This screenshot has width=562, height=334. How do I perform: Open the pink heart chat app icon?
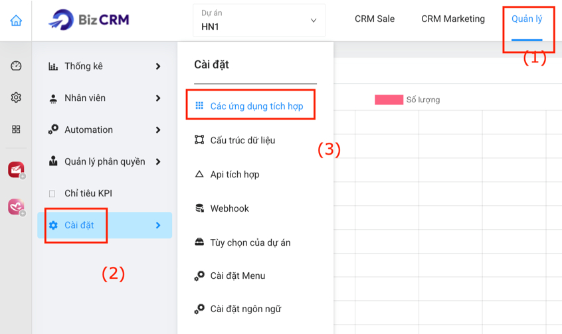(16, 207)
